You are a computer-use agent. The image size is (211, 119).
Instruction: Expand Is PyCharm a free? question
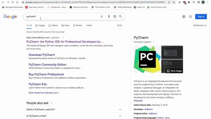click(74, 116)
